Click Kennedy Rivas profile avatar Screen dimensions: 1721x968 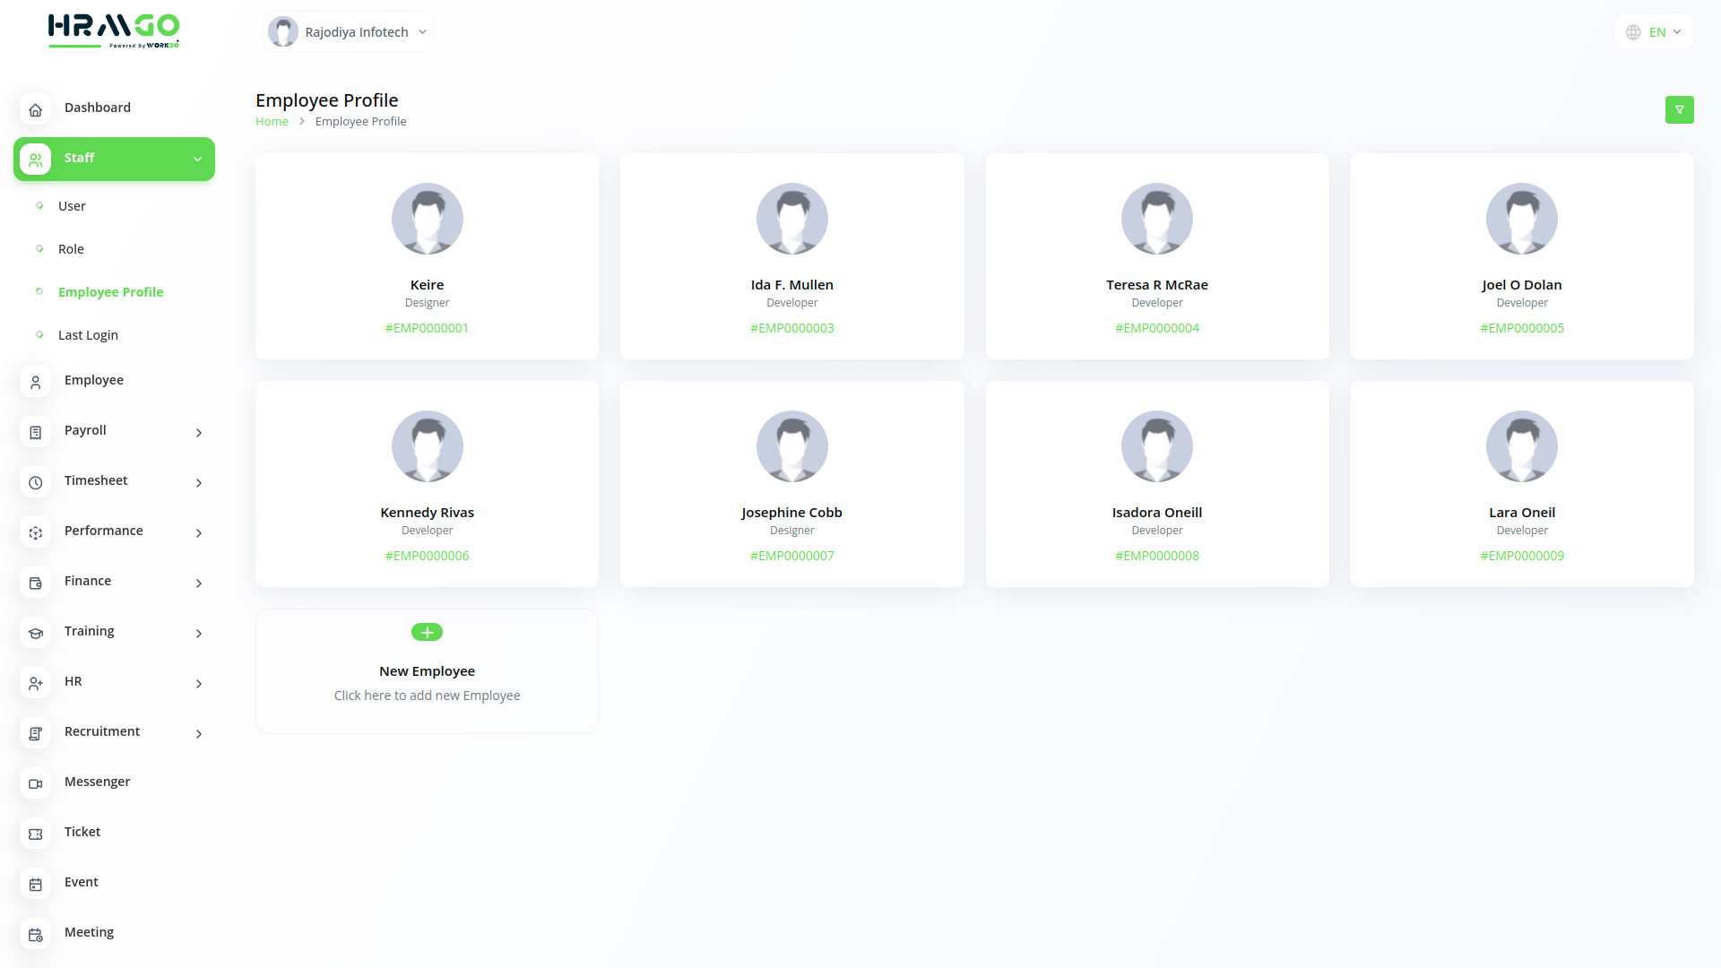point(427,446)
